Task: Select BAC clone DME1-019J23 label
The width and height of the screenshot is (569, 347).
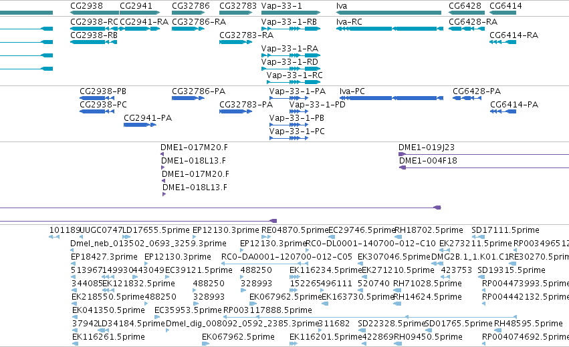Action: pos(427,147)
